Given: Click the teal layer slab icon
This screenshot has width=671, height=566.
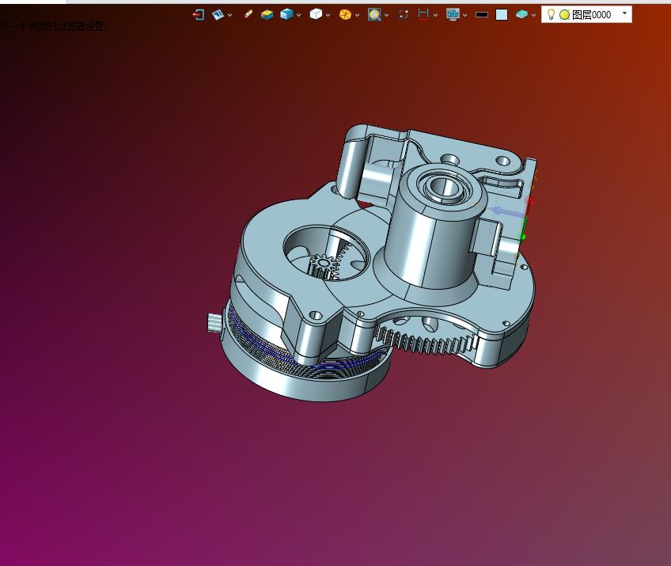Looking at the screenshot, I should [x=521, y=14].
